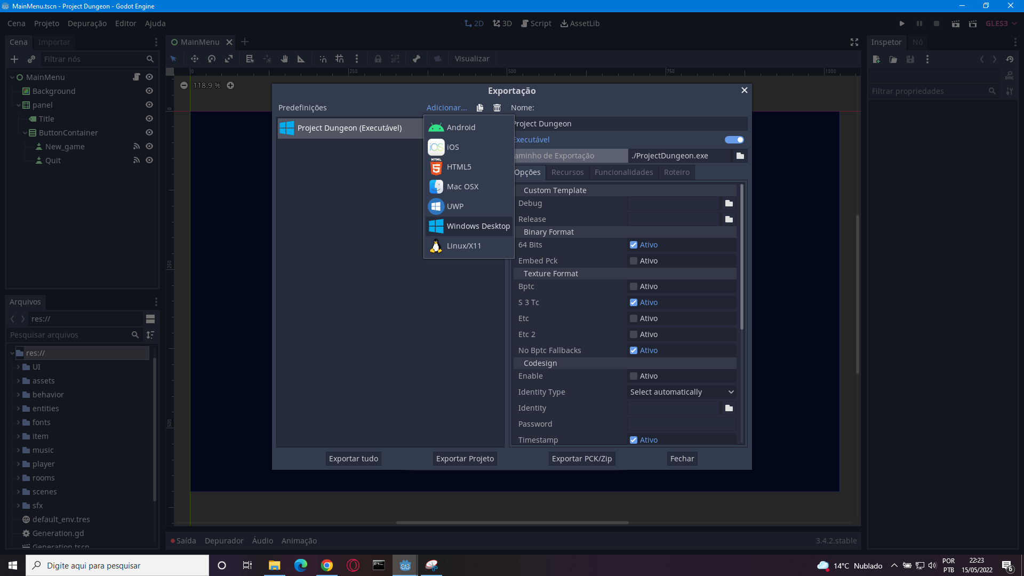Hide the Background node visibility

pos(149,91)
